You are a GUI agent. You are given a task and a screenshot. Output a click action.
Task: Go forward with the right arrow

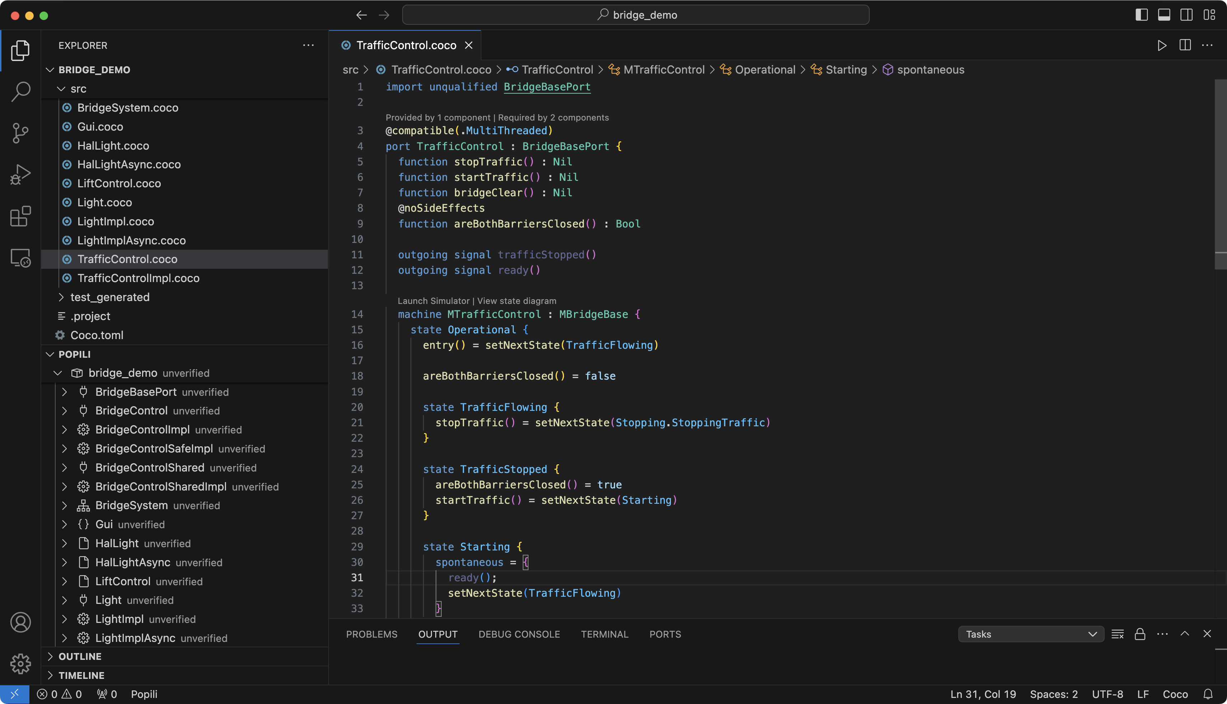pyautogui.click(x=384, y=15)
